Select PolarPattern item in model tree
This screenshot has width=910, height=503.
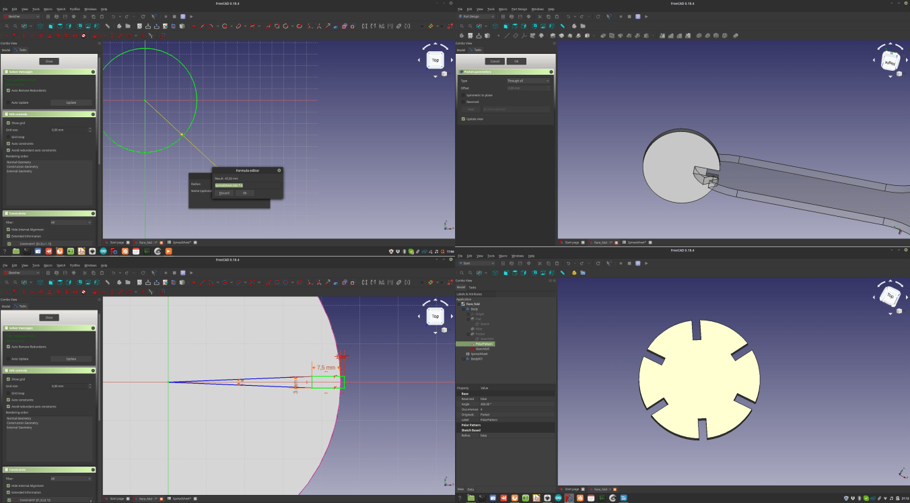[484, 344]
